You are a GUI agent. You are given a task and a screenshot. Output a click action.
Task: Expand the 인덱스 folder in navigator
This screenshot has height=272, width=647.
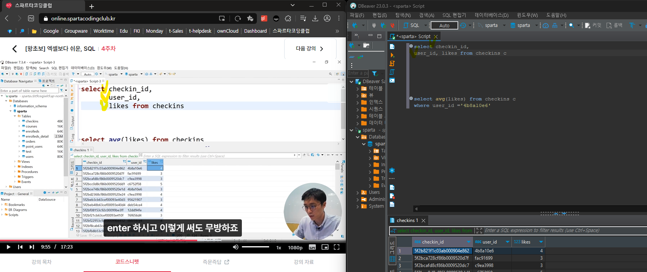[x=358, y=102]
